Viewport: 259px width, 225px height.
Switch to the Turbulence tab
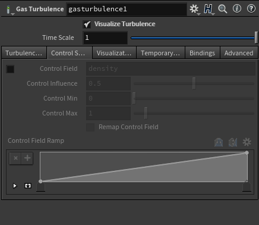pyautogui.click(x=24, y=53)
